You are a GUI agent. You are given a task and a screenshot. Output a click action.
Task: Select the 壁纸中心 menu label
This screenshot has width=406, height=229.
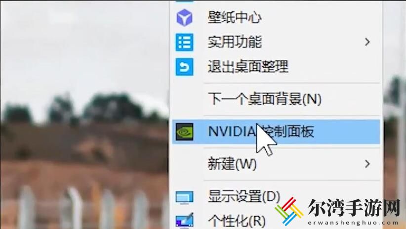235,18
